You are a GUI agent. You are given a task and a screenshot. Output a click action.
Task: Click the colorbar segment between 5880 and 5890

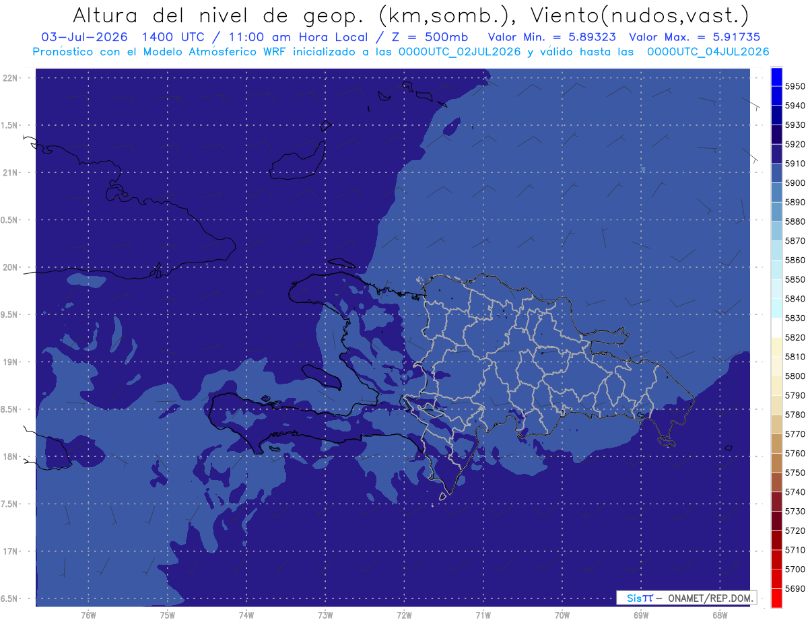tap(776, 212)
